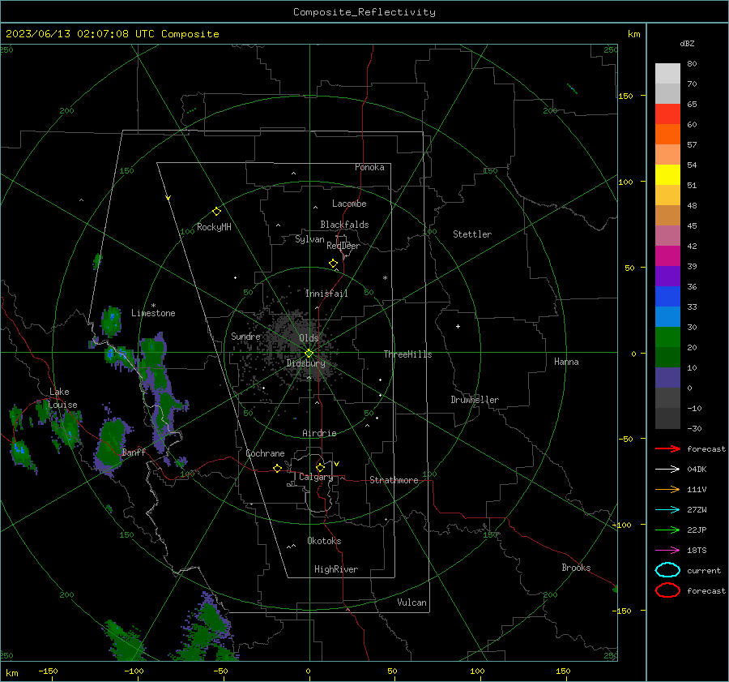Click the Sylvan label
The height and width of the screenshot is (682, 729).
tap(309, 239)
